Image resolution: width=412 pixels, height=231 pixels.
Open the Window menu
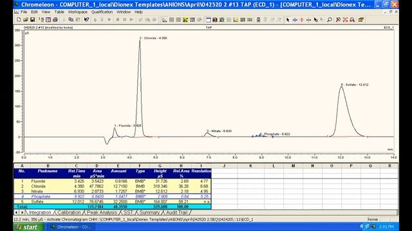coord(124,12)
